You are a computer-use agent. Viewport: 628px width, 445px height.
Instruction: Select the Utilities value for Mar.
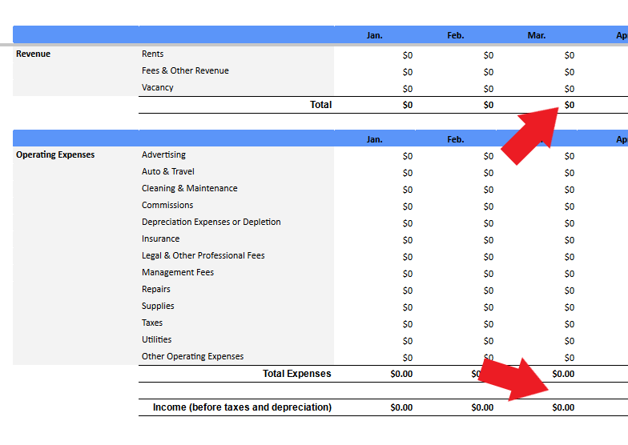click(569, 341)
